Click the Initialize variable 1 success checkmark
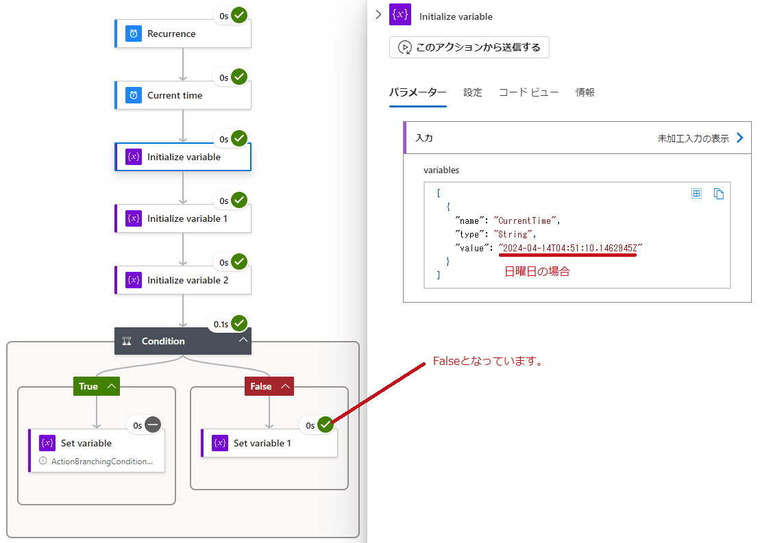The width and height of the screenshot is (760, 543). 239,199
